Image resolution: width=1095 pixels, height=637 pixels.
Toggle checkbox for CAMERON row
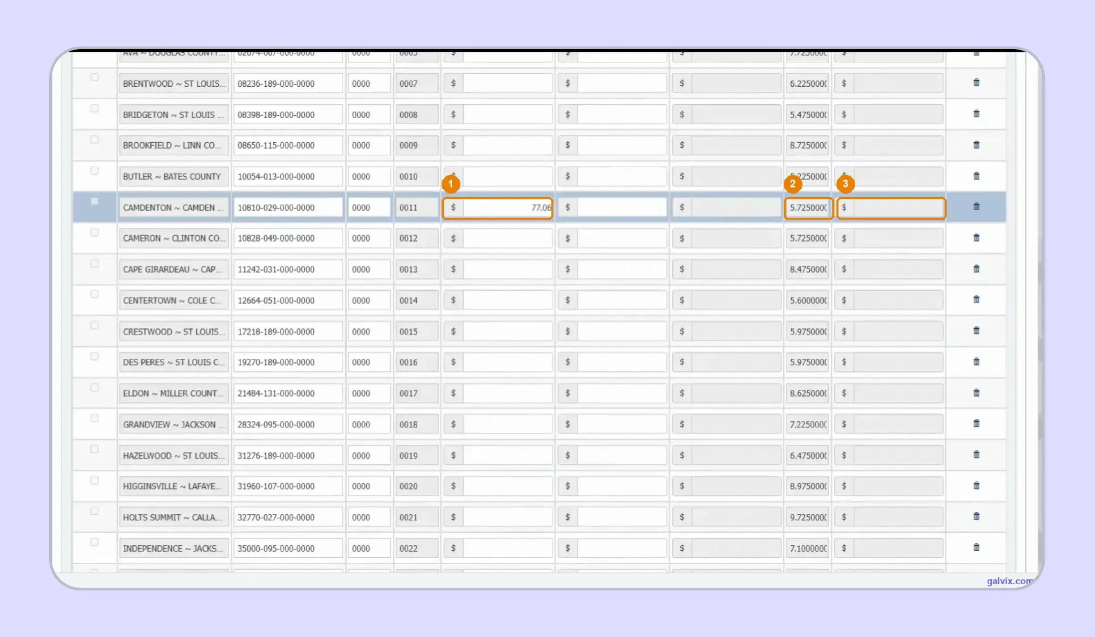coord(94,232)
